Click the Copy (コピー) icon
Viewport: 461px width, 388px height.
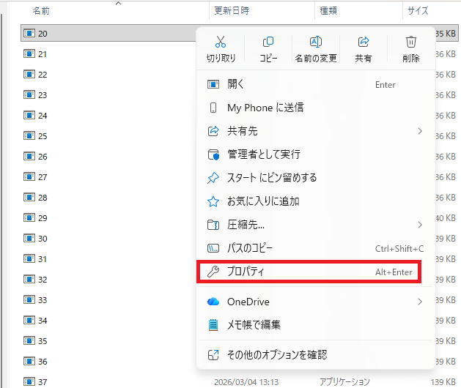point(268,42)
